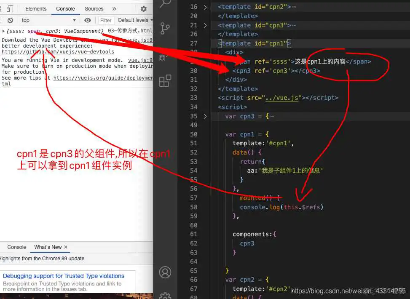This screenshot has height=299, width=410.
Task: Toggle live expression eye icon
Action: pos(88,20)
